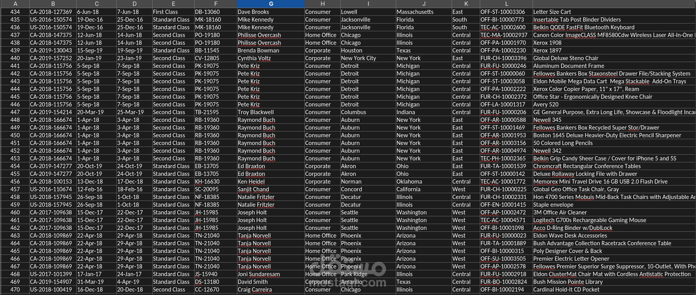Click the Xerox 1908 product cell
The width and height of the screenshot is (696, 295).
[x=614, y=43]
